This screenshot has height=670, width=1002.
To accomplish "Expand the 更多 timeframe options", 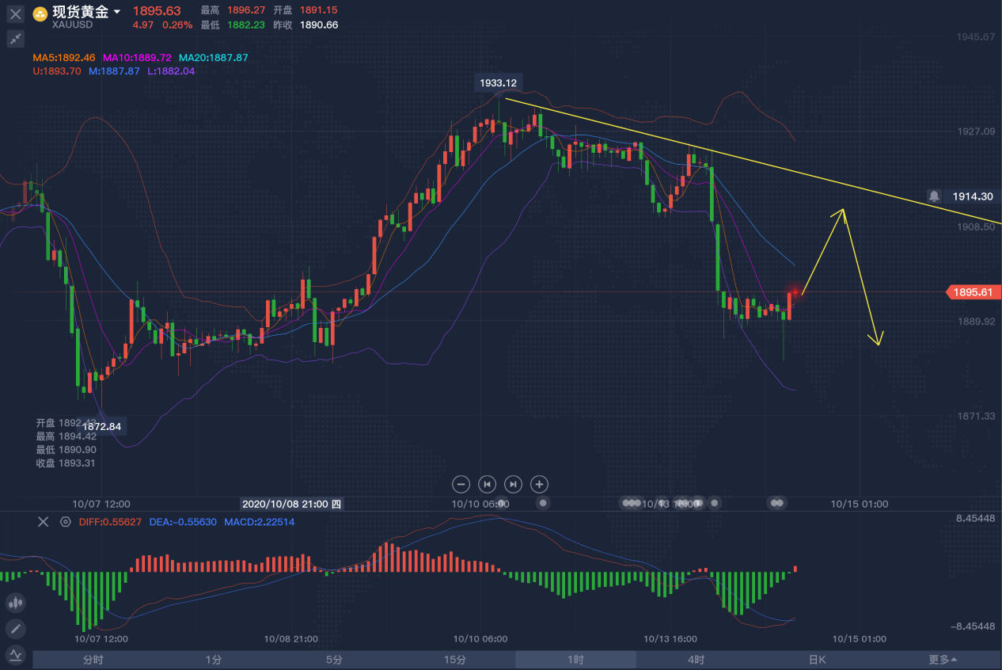I will [x=942, y=660].
